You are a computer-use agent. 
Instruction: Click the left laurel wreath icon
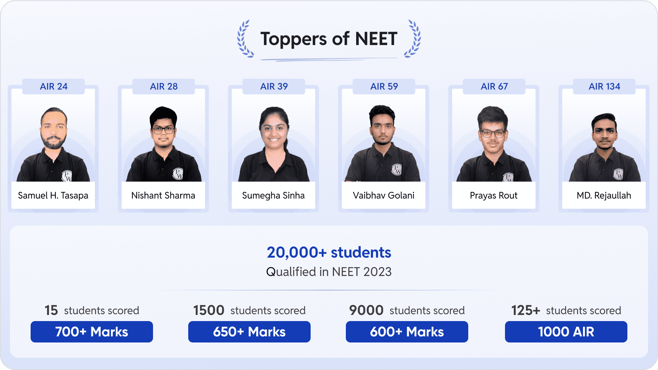244,39
